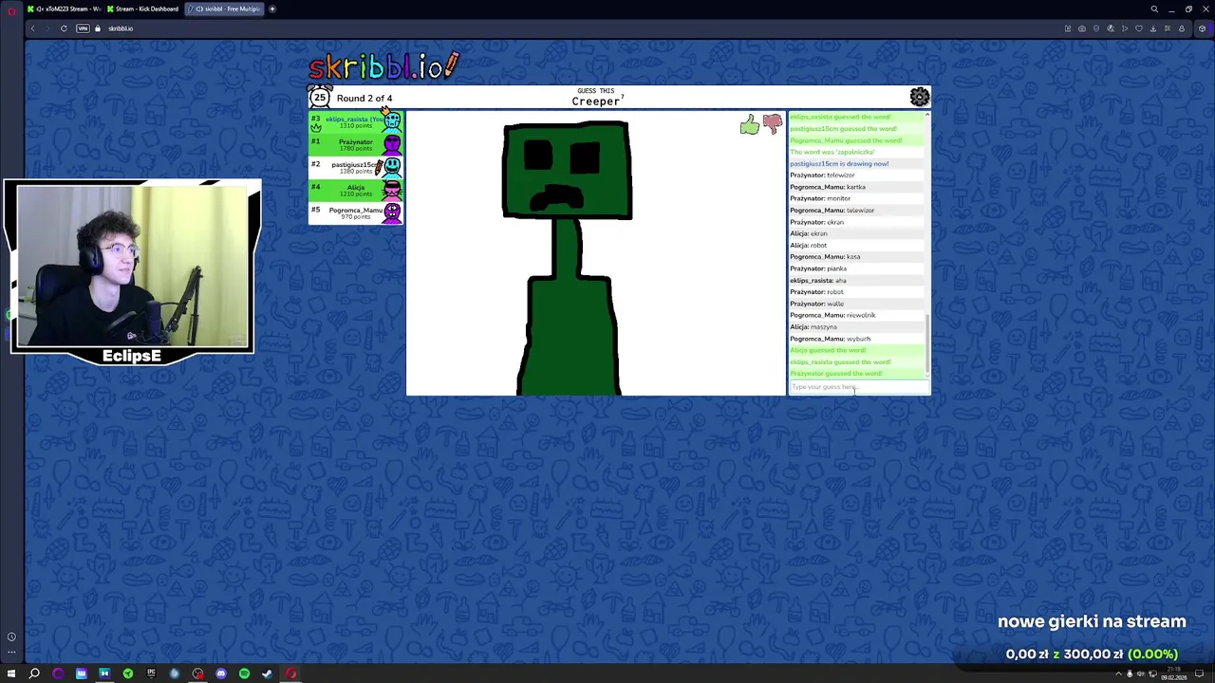Click Pogromca_Mamu's avatar
Screen dimensions: 1215x683
[x=392, y=212]
